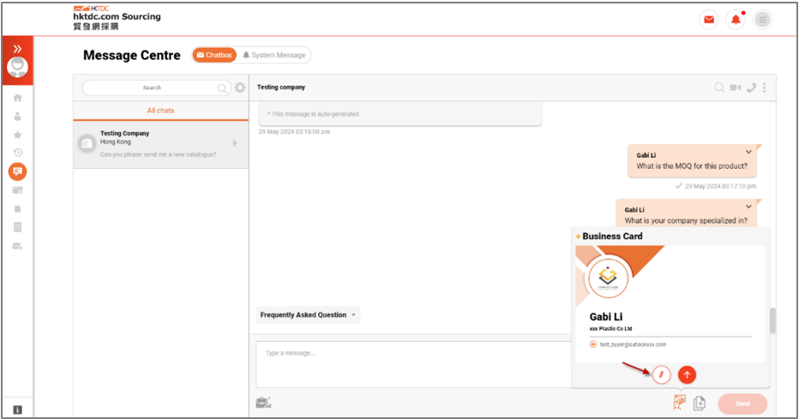799x419 pixels.
Task: Click the user avatar in sidebar
Action: coord(17,67)
